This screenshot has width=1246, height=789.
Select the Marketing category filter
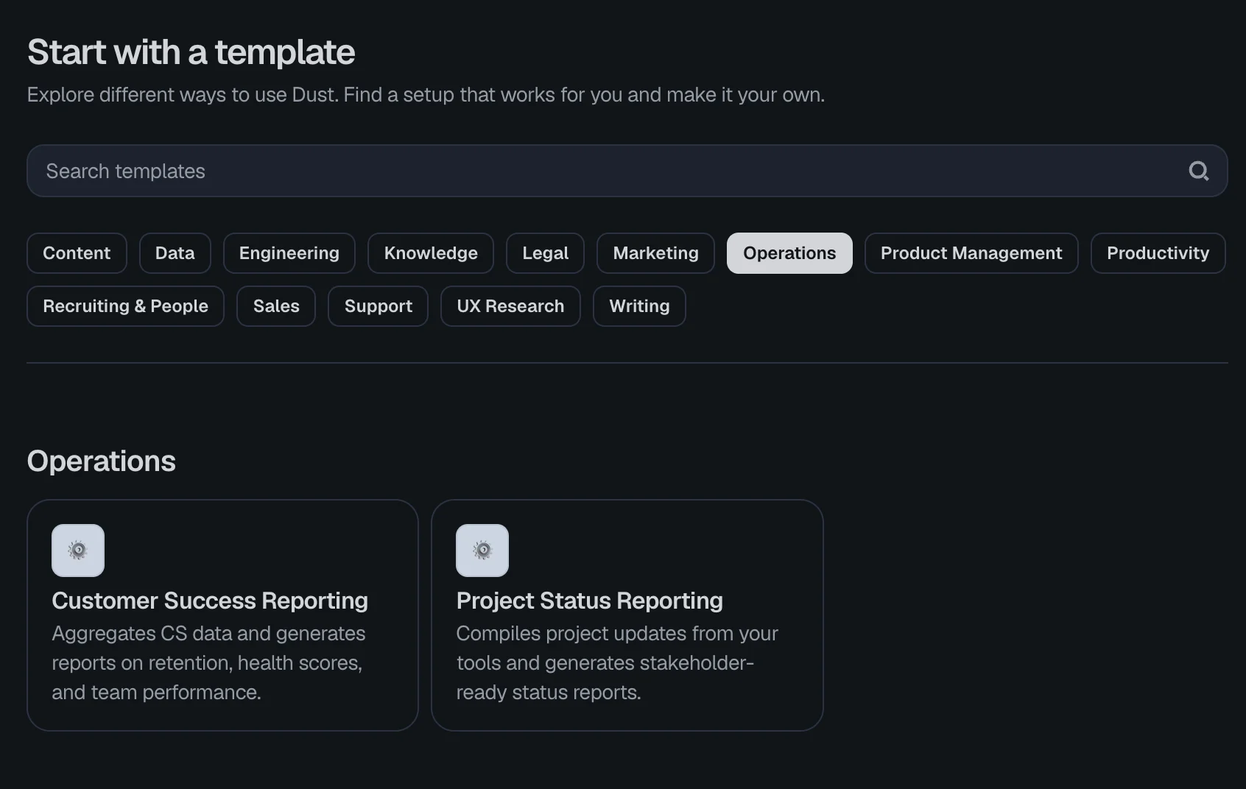[x=655, y=252]
